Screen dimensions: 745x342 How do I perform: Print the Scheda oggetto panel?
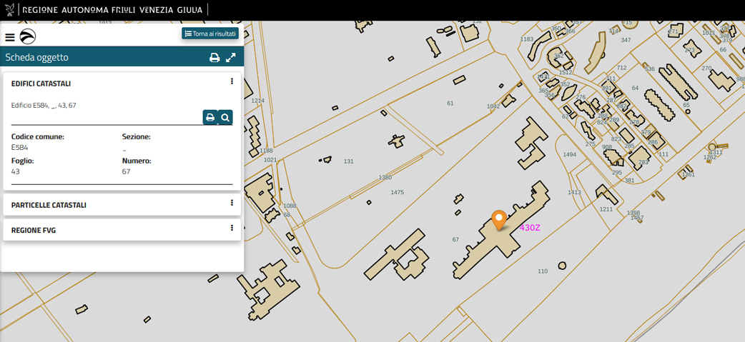(x=214, y=58)
